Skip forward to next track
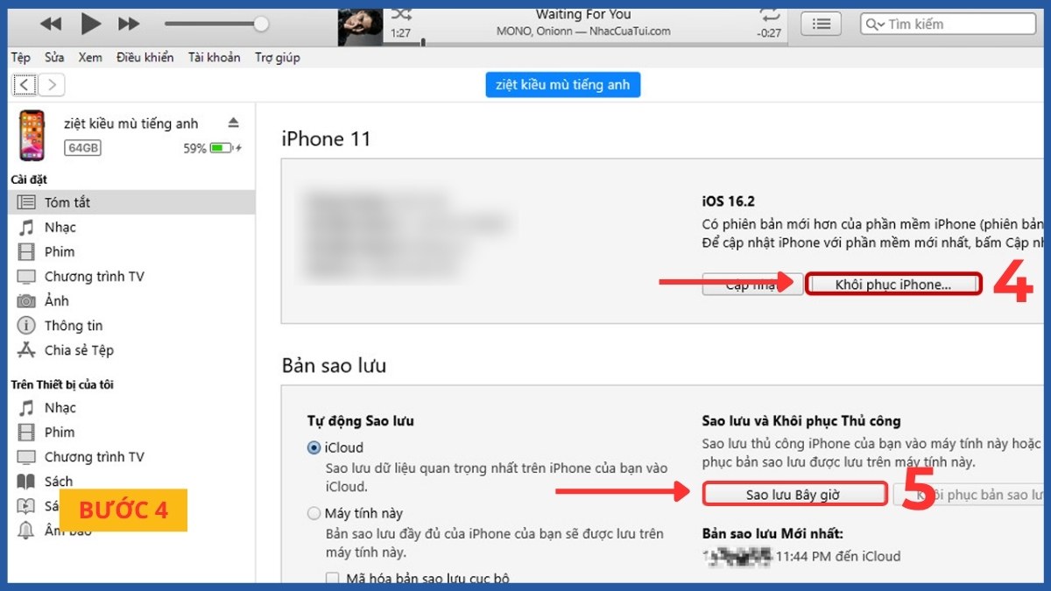This screenshot has height=591, width=1051. point(129,24)
